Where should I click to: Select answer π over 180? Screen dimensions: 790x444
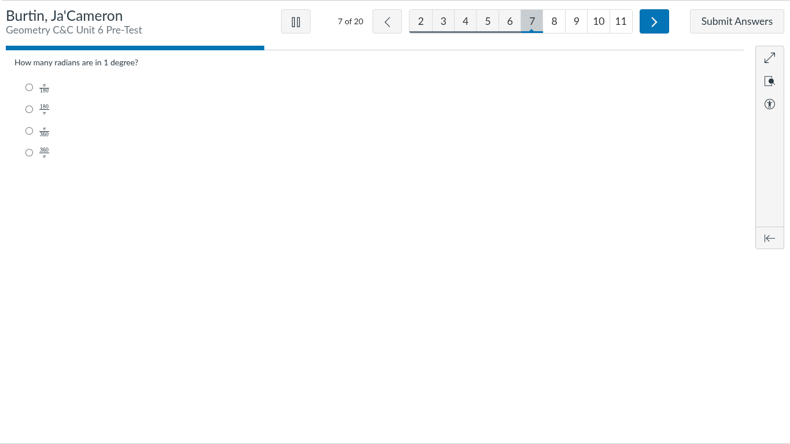[29, 87]
